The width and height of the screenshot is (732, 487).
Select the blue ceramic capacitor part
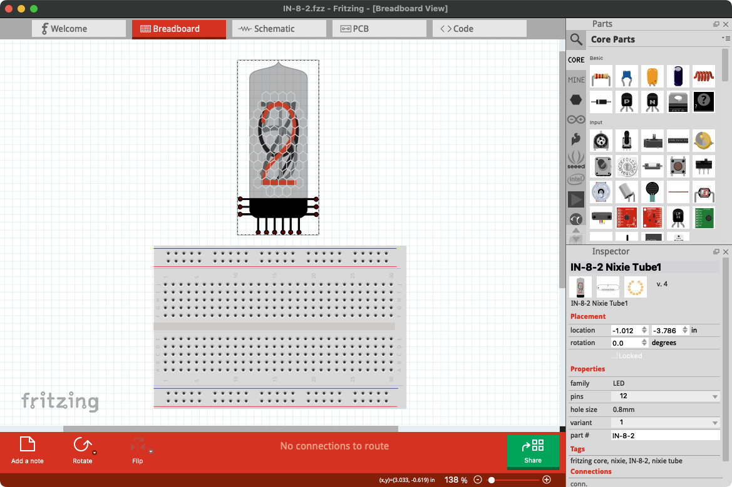pos(627,77)
